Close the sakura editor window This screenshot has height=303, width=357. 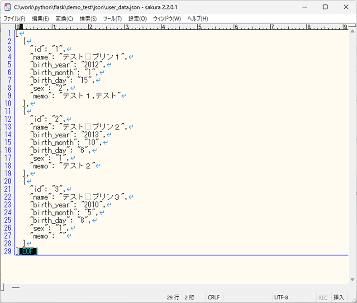346,7
